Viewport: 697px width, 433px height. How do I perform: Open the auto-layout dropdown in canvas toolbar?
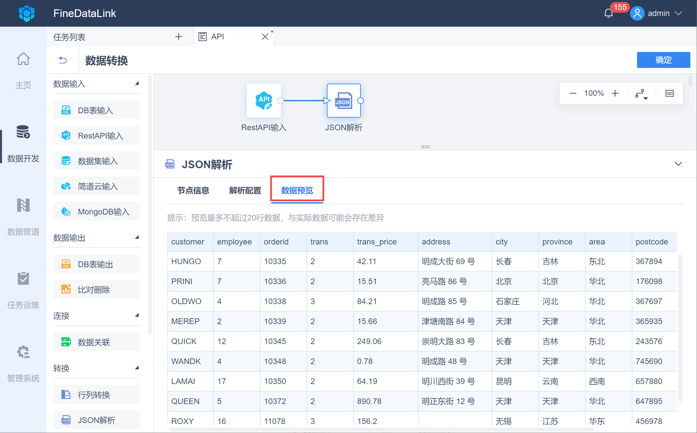[641, 94]
